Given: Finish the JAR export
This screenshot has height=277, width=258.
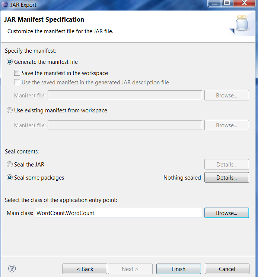Looking at the screenshot, I should 179,269.
